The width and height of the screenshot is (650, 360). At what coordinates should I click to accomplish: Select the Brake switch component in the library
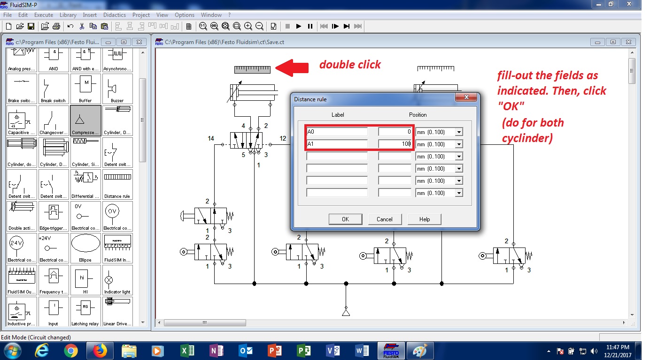(x=22, y=89)
